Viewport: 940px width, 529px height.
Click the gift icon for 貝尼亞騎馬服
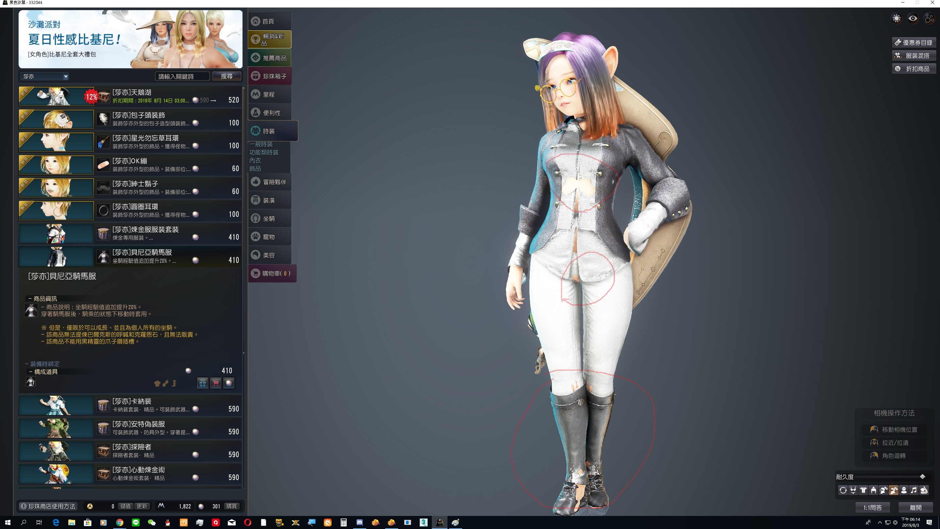click(x=202, y=383)
